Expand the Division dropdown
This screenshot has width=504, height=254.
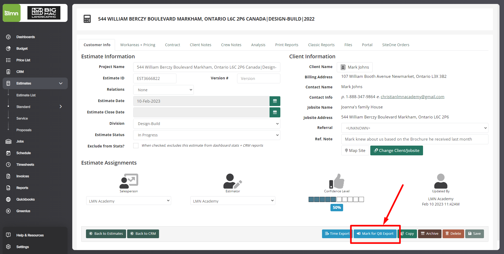(x=207, y=124)
